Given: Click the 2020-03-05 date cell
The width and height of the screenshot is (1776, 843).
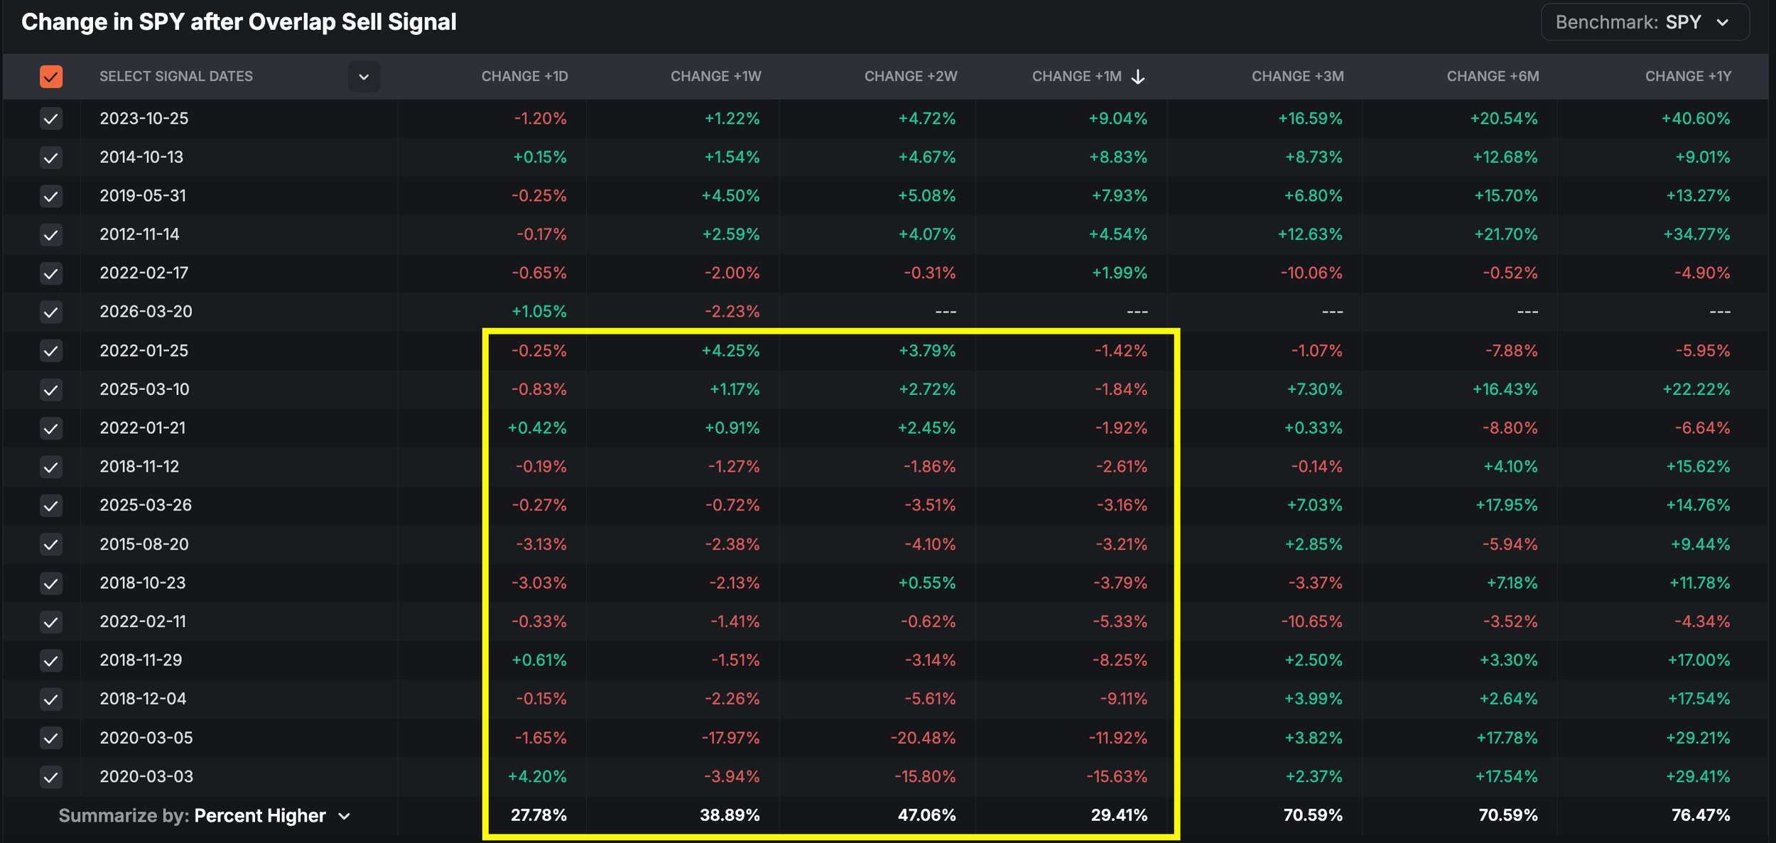Looking at the screenshot, I should coord(146,738).
